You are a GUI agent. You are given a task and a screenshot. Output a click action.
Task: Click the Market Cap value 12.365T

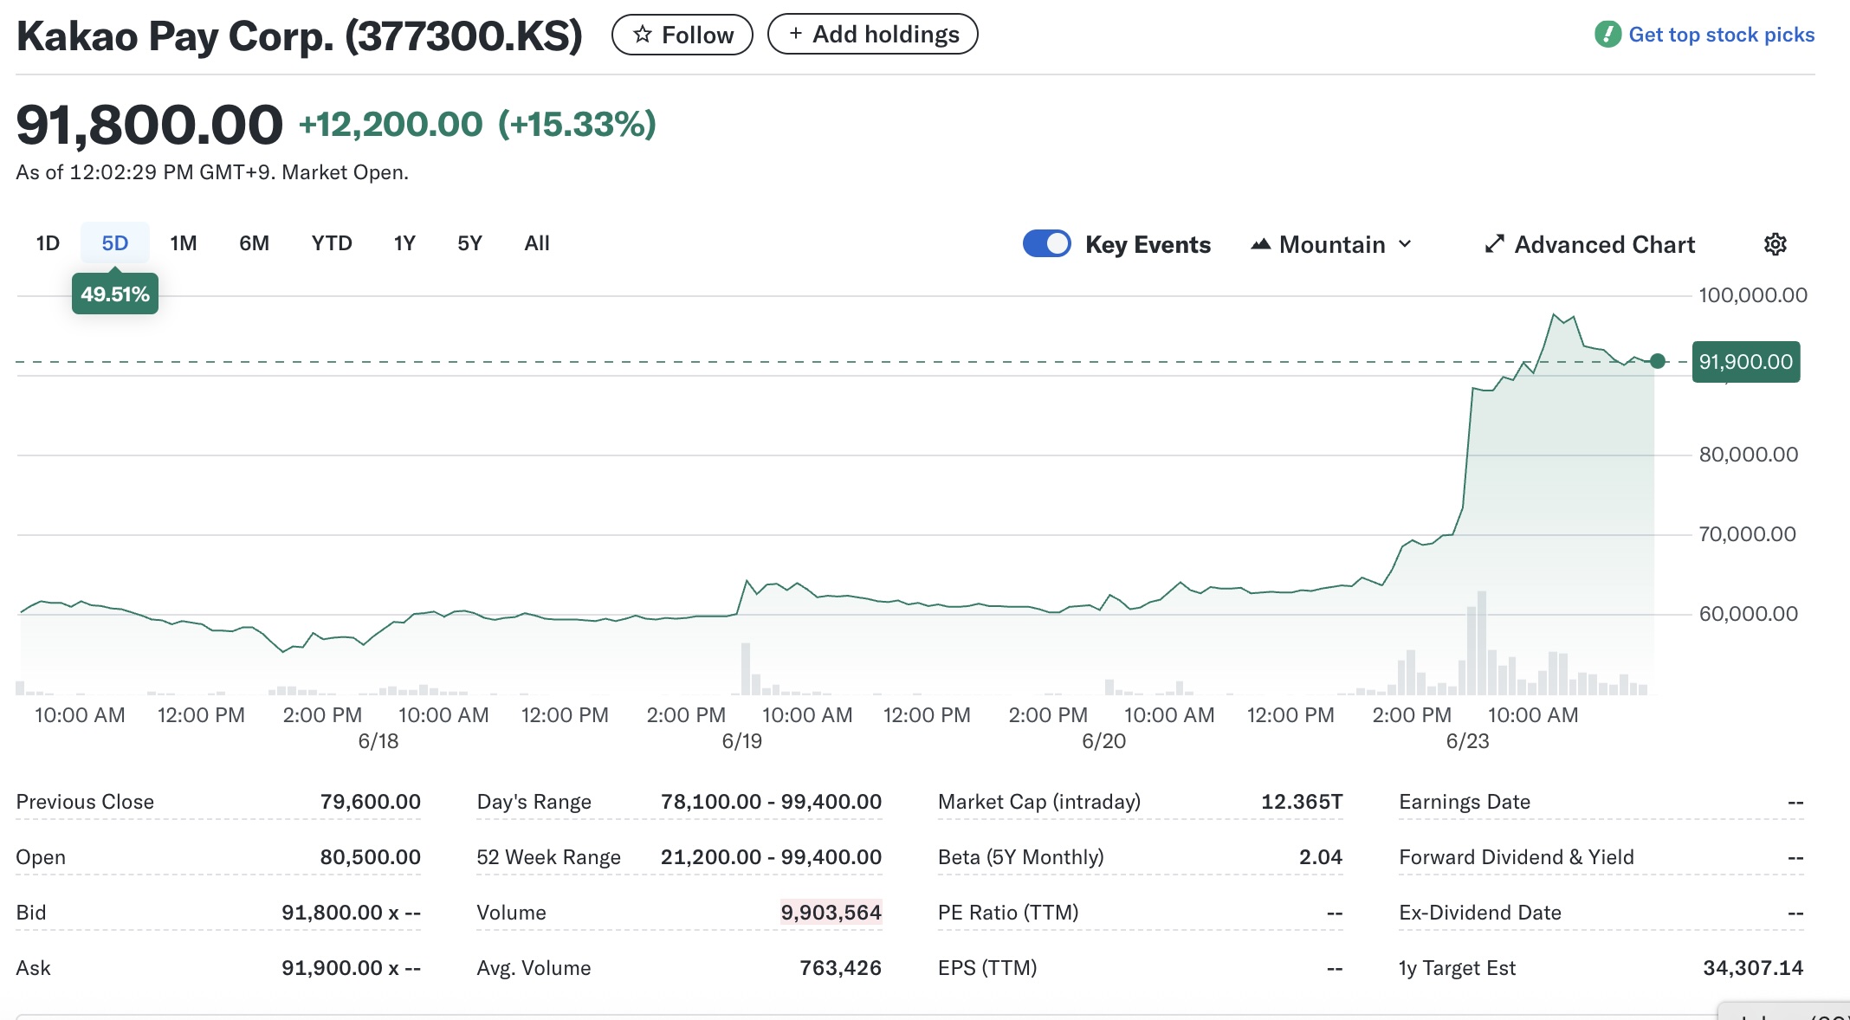(1302, 802)
